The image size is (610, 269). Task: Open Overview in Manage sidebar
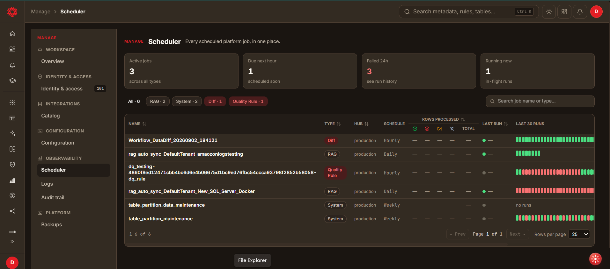tap(53, 61)
